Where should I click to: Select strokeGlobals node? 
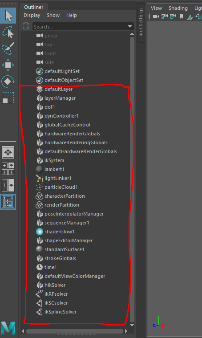[x=60, y=258]
